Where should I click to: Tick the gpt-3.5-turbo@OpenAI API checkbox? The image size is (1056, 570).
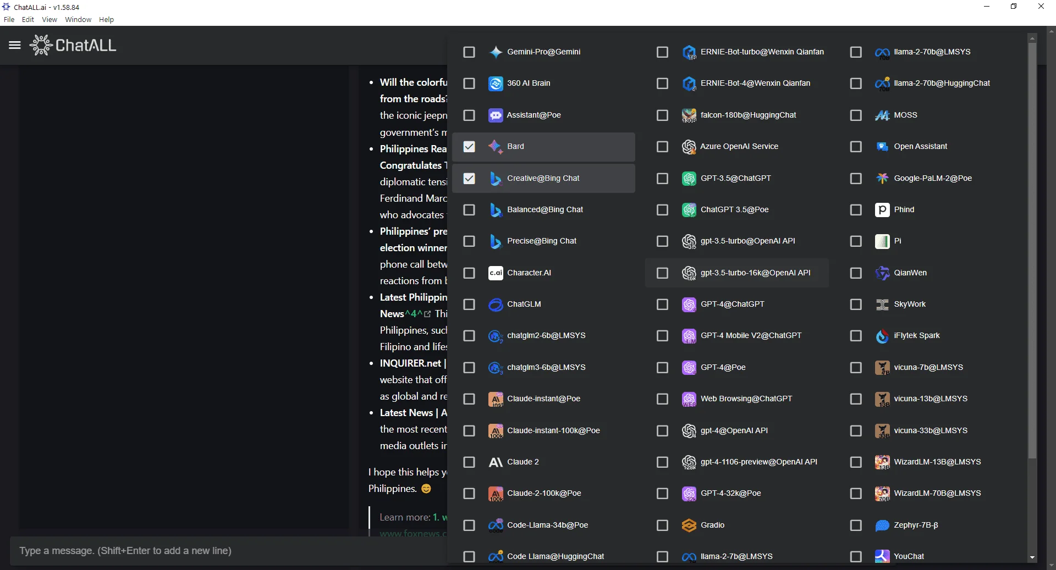click(663, 241)
